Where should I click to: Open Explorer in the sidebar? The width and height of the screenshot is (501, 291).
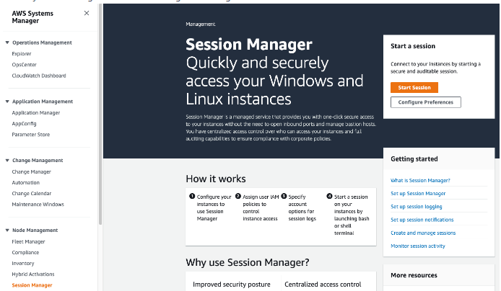click(22, 54)
